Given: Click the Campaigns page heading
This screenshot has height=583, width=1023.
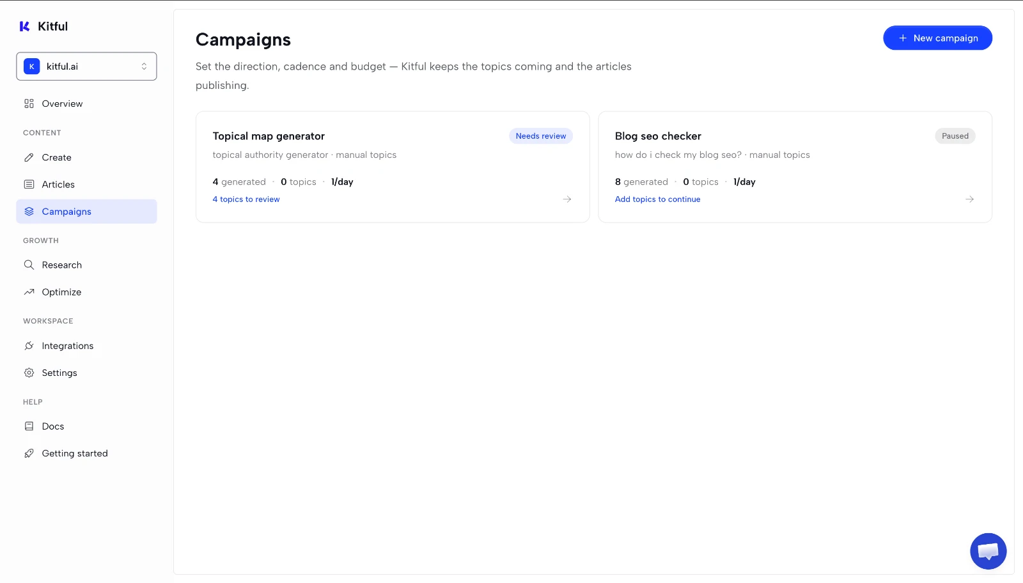Looking at the screenshot, I should pyautogui.click(x=243, y=40).
